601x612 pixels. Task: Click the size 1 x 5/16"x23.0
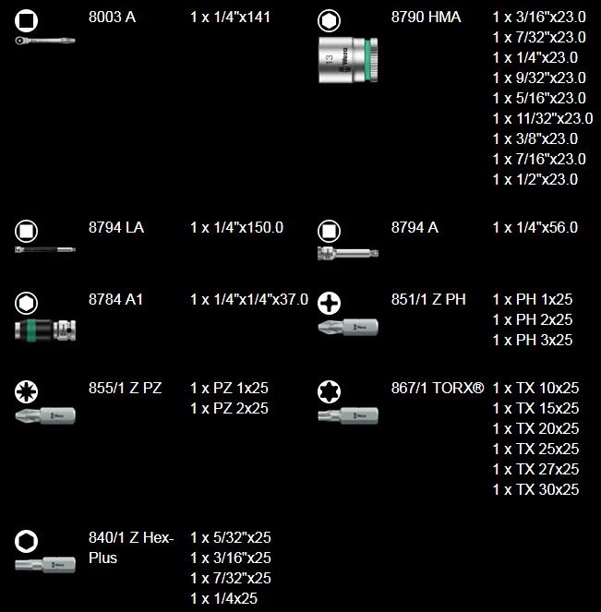pyautogui.click(x=539, y=99)
